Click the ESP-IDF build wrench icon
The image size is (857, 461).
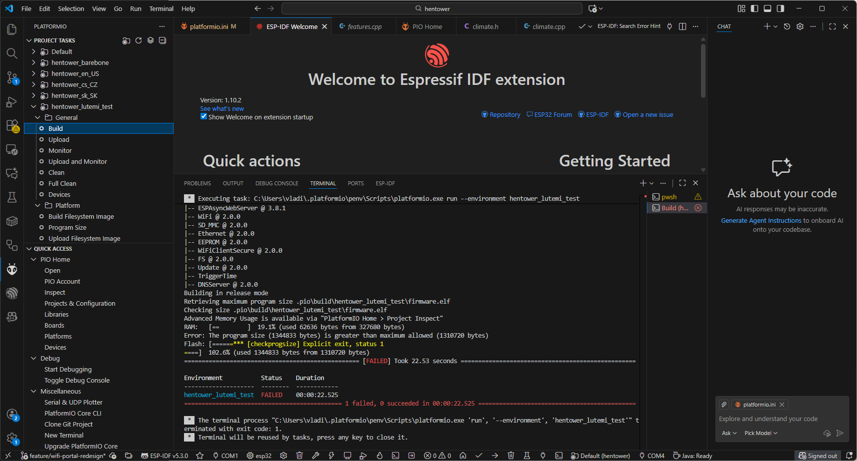coord(315,456)
